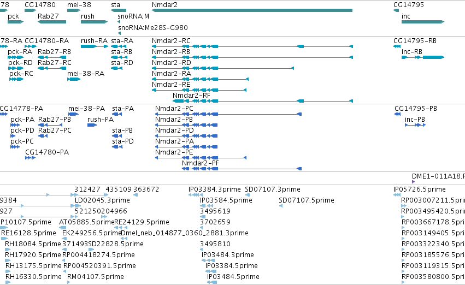The width and height of the screenshot is (465, 285).
Task: Click the Nmdar2-PB protein label
Action: [174, 120]
